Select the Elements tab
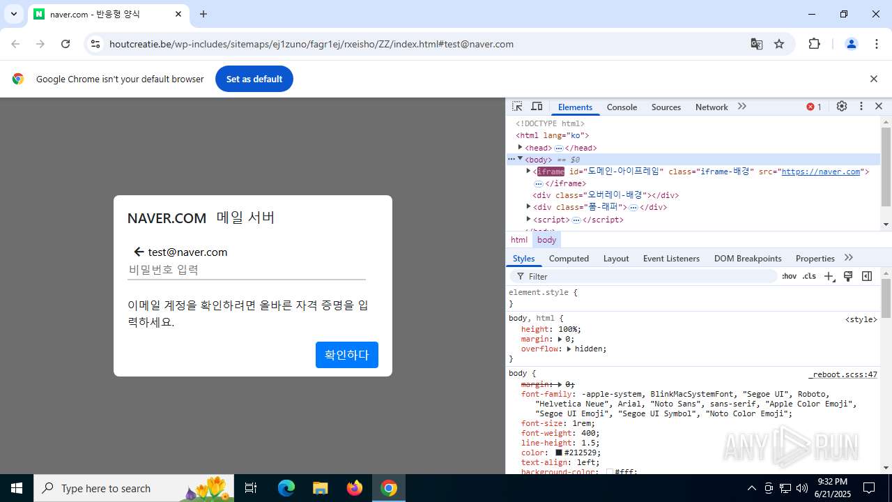Image resolution: width=892 pixels, height=502 pixels. pos(575,107)
